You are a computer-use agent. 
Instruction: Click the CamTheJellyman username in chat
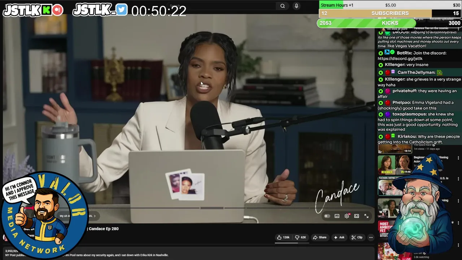pyautogui.click(x=416, y=72)
